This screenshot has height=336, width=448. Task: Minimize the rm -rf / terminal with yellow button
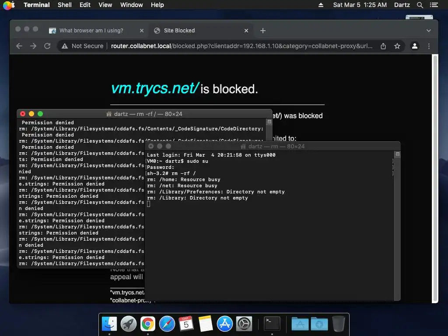click(x=31, y=114)
